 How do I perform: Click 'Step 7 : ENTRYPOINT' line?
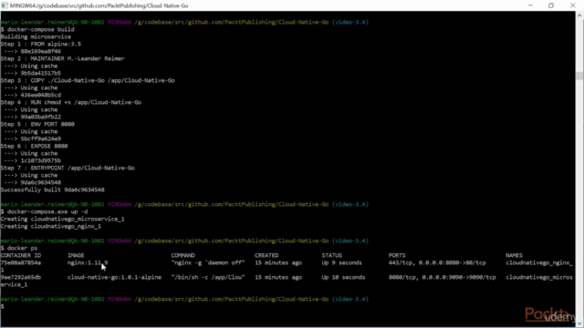point(68,168)
